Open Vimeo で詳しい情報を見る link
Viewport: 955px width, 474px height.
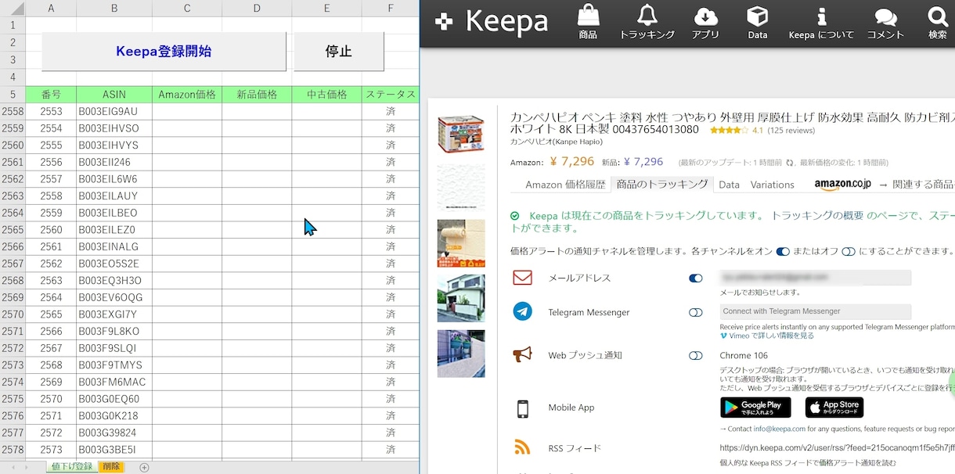[x=767, y=336]
